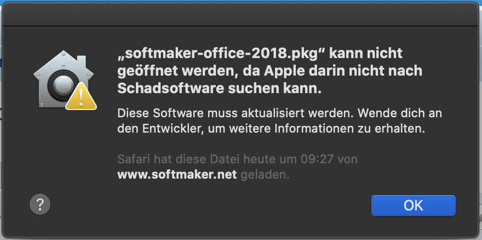Screen dimensions: 482x240
Task: Click the word Entwickler in the message
Action: pyautogui.click(x=174, y=129)
